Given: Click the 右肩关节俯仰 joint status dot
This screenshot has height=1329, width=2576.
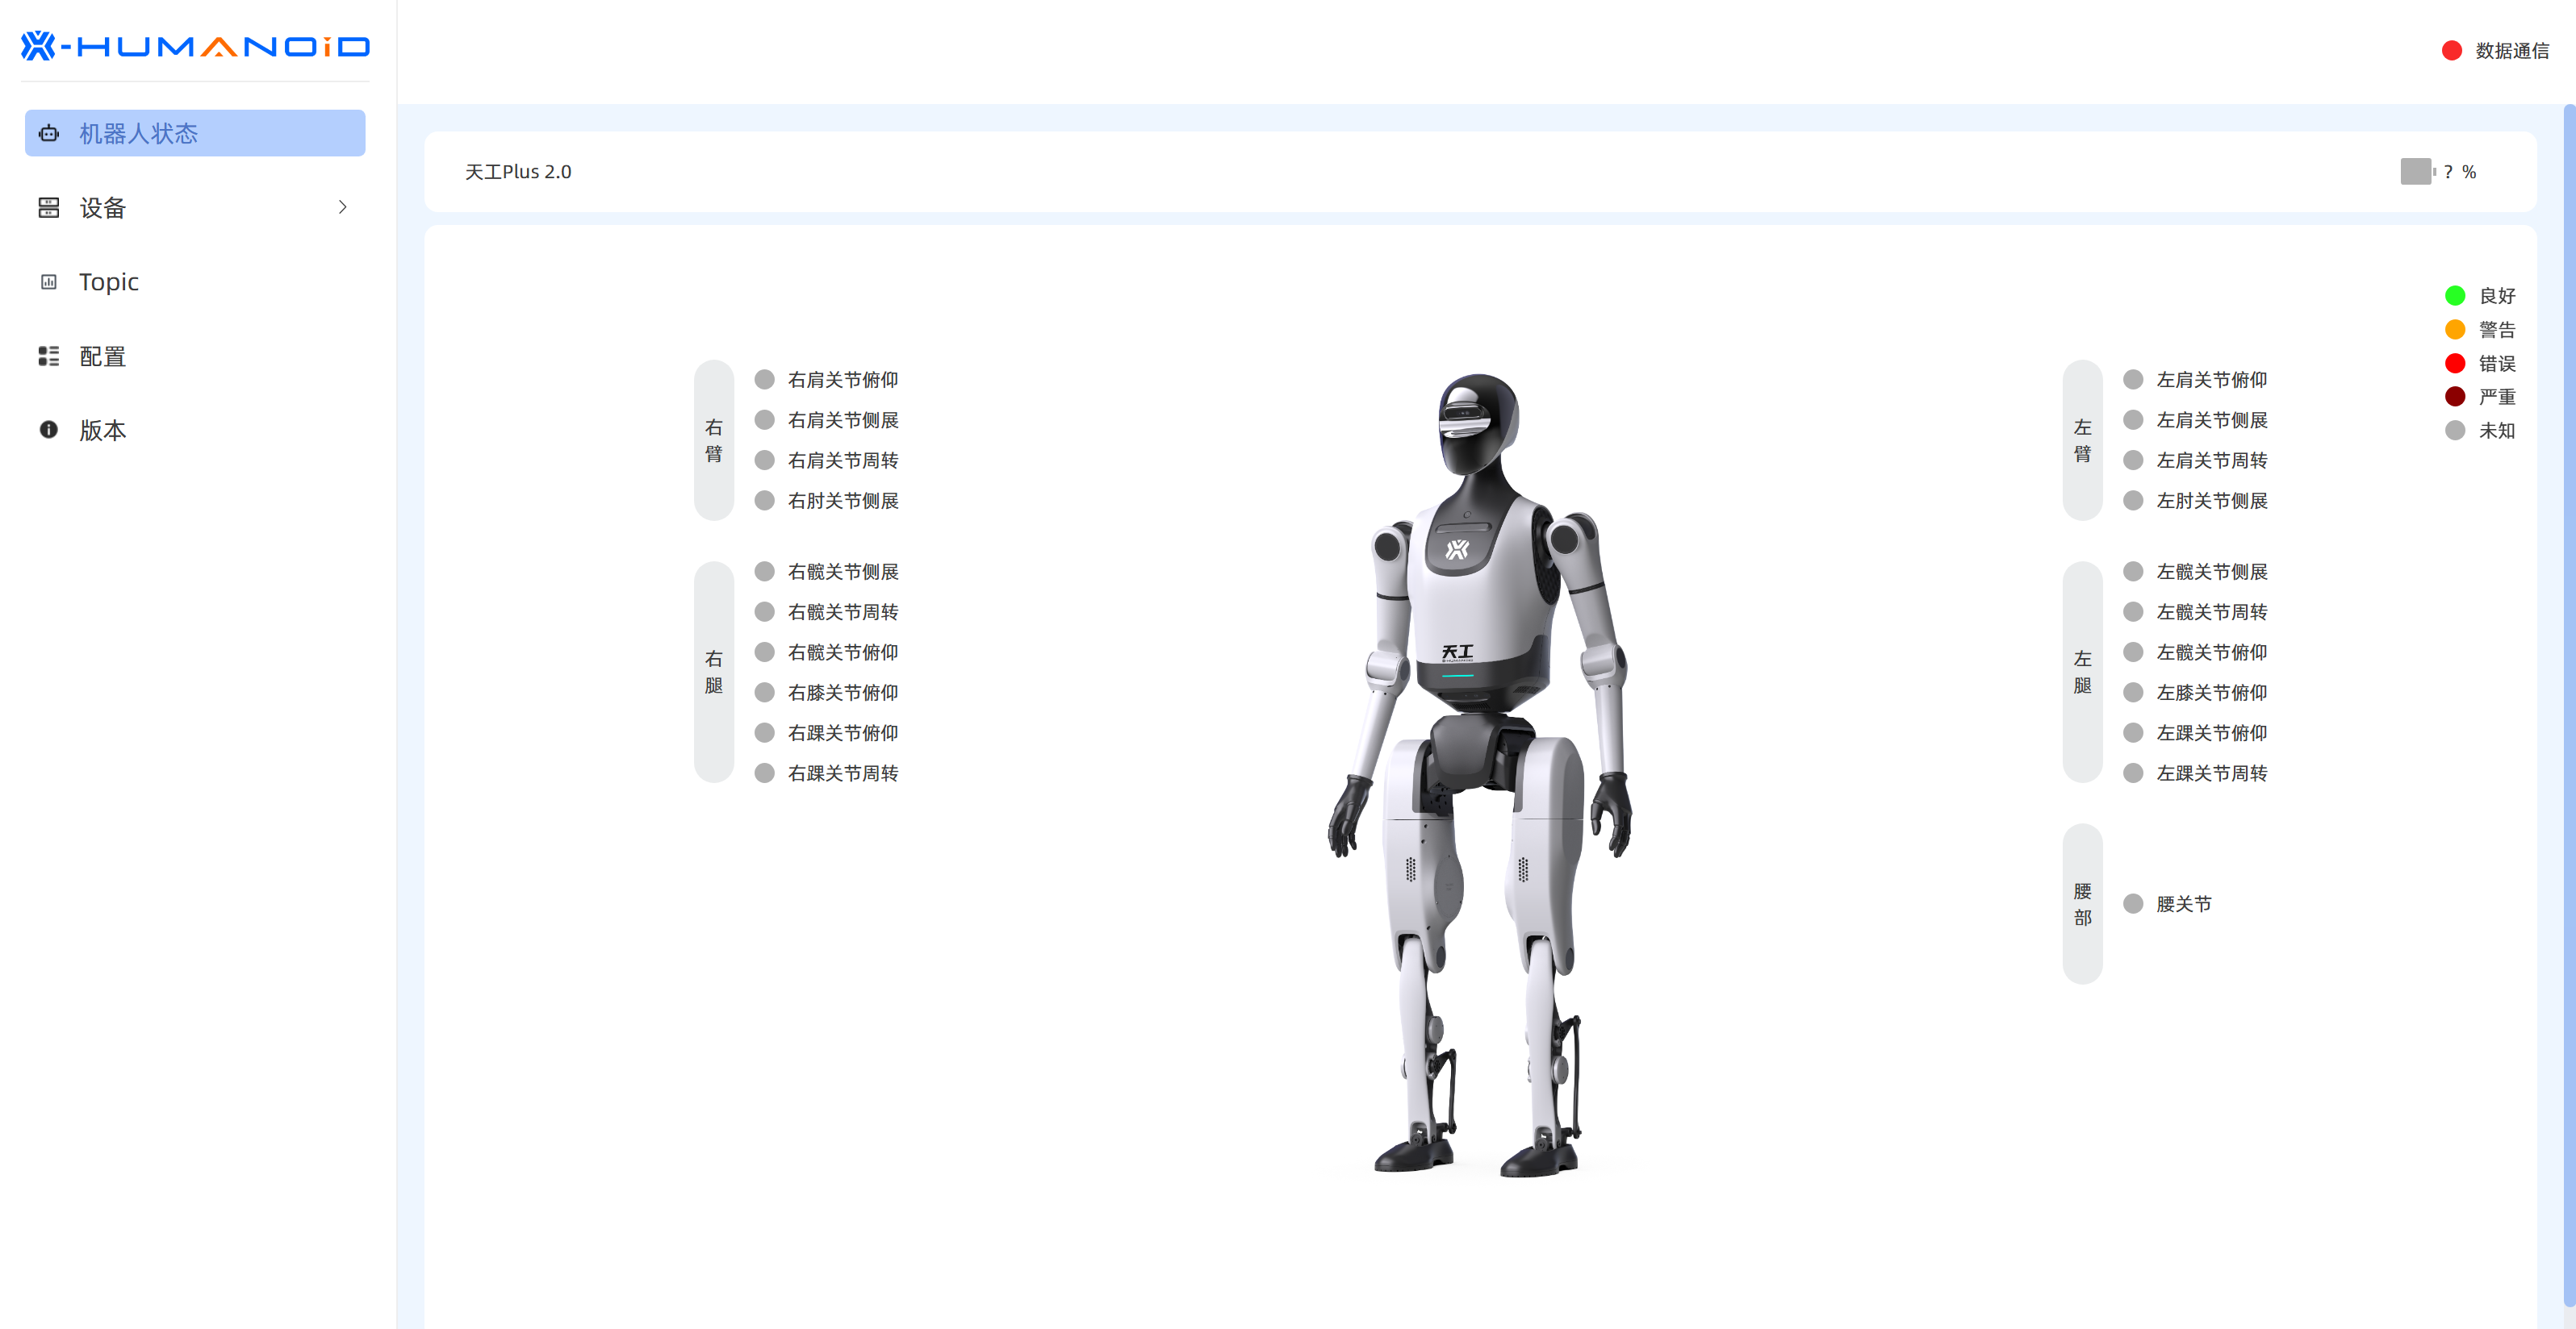Looking at the screenshot, I should (x=765, y=380).
